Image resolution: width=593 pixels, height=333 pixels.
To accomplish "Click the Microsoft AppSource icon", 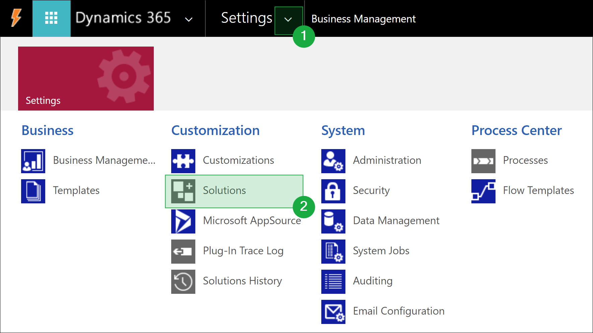I will pos(183,221).
